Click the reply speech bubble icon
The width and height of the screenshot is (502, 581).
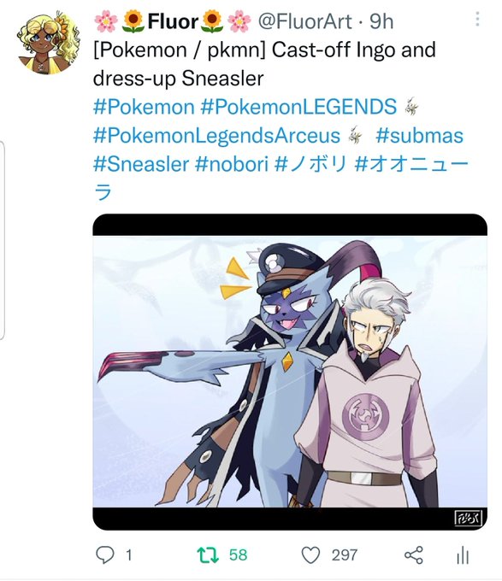click(x=105, y=555)
